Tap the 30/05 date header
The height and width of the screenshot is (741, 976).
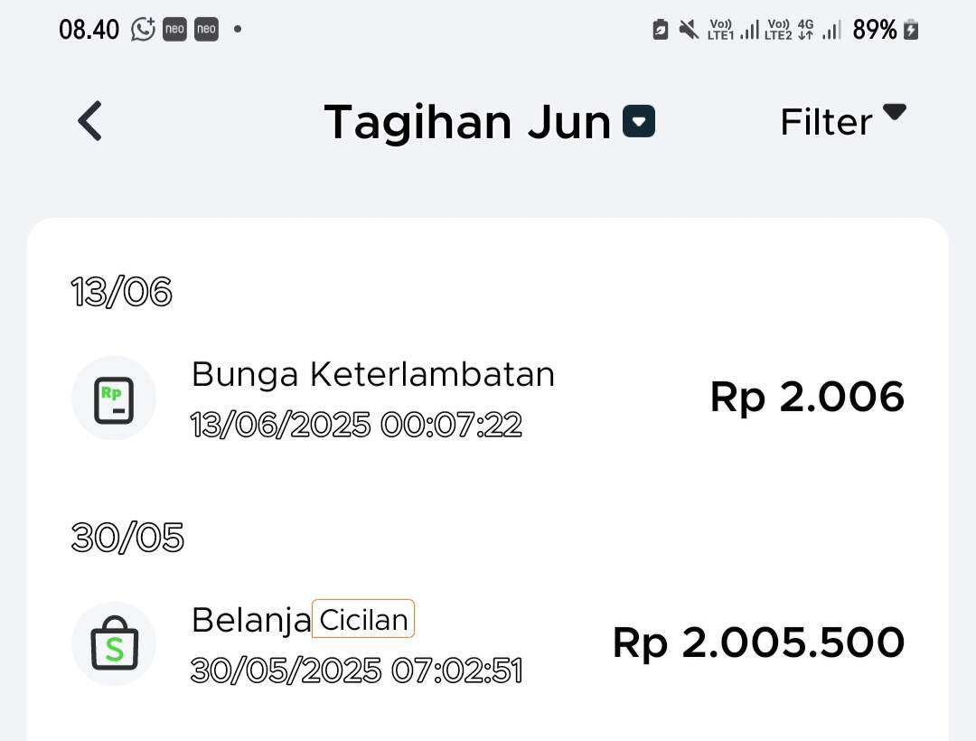pyautogui.click(x=127, y=537)
